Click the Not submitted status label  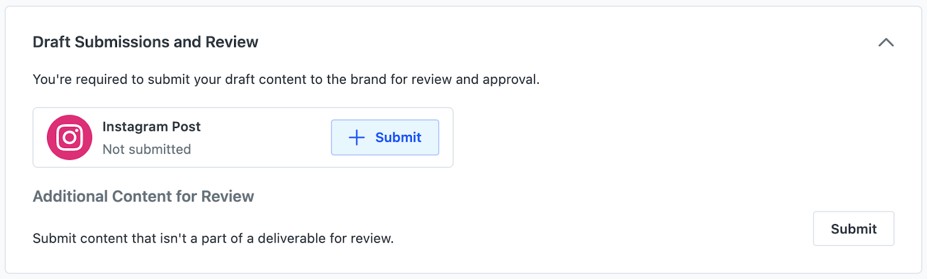pyautogui.click(x=147, y=149)
